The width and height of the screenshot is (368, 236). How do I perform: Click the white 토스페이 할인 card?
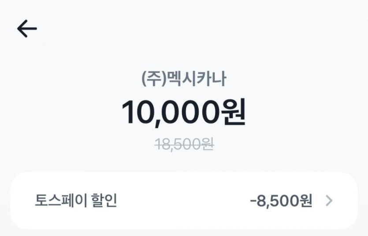[184, 201]
